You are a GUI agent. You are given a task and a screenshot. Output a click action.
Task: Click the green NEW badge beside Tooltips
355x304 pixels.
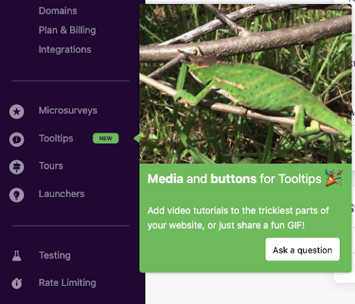(106, 138)
